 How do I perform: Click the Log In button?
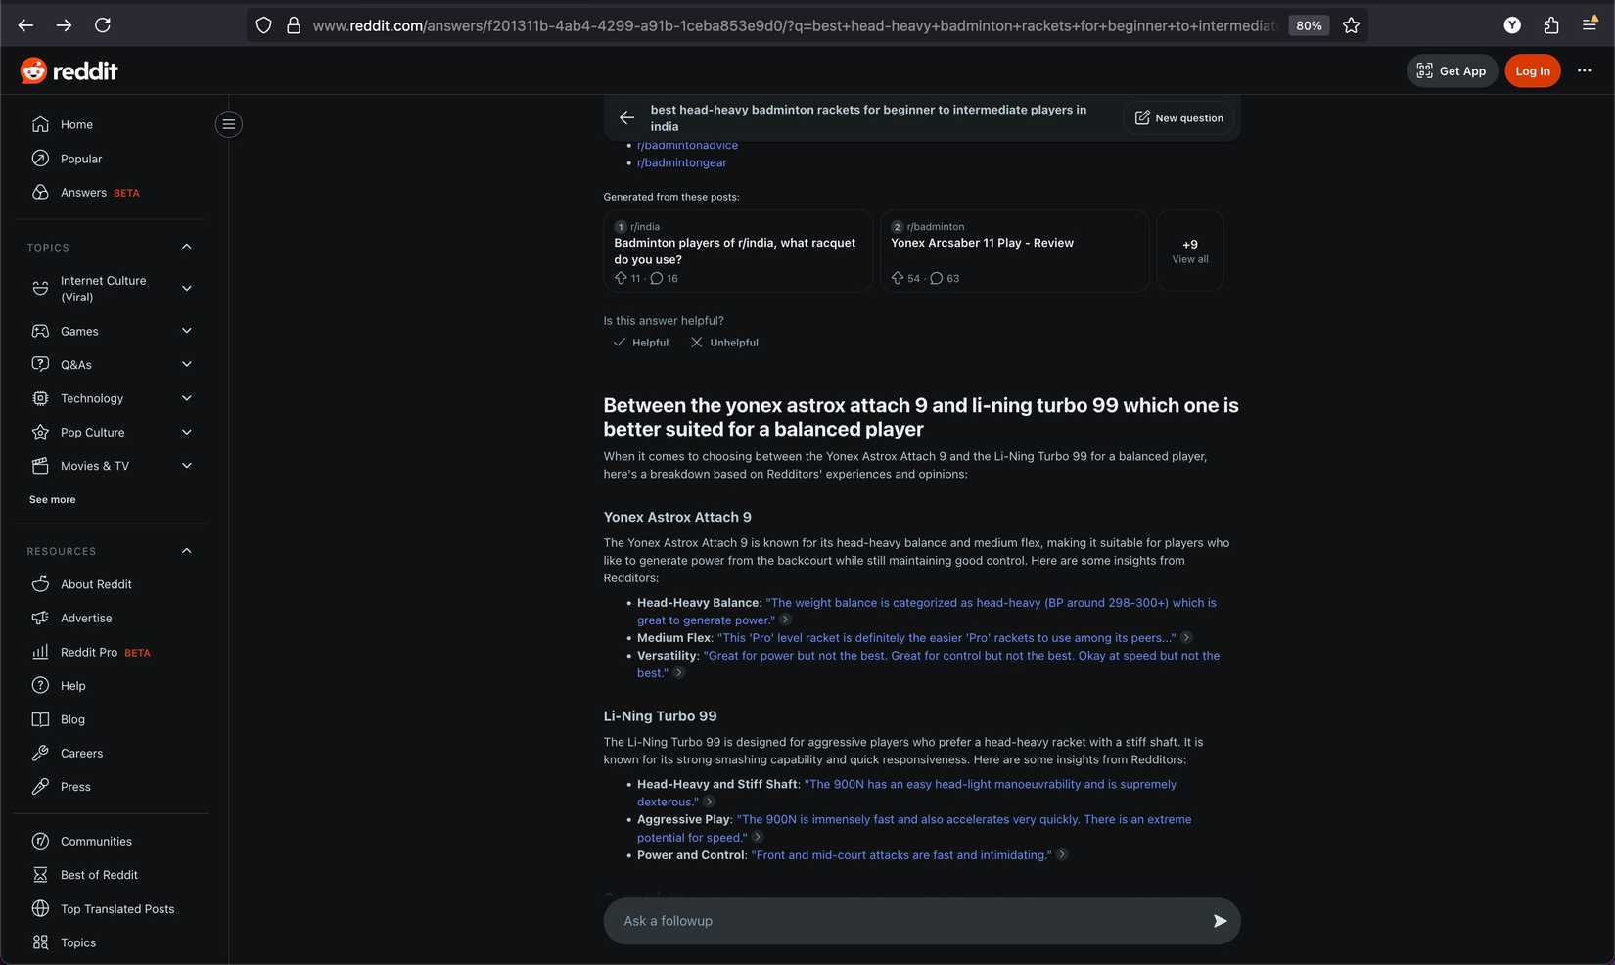coord(1532,70)
